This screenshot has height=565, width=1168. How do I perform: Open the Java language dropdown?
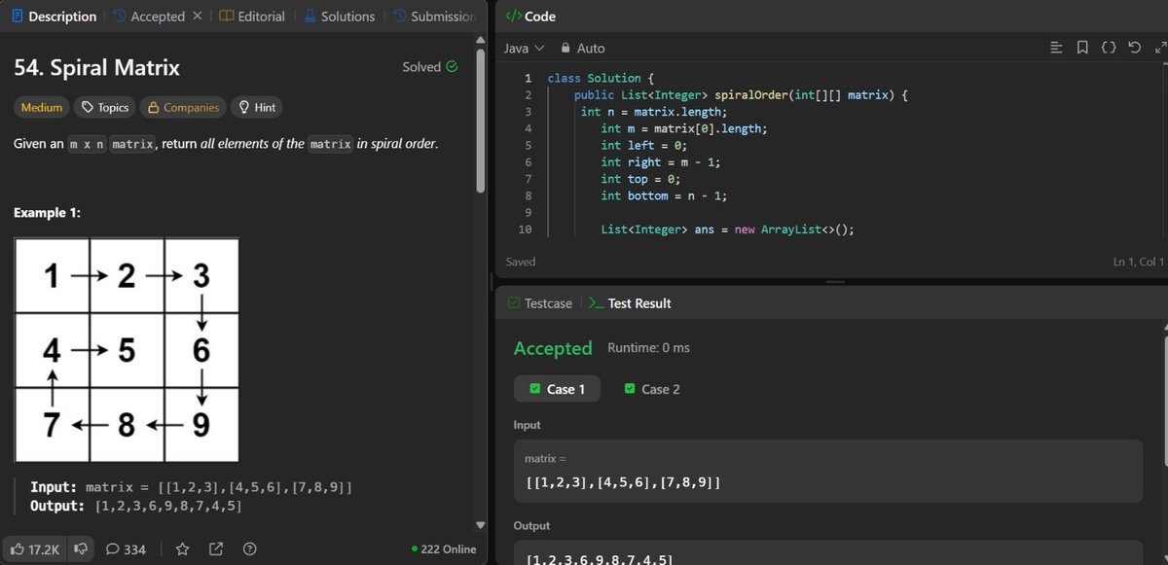pyautogui.click(x=523, y=48)
